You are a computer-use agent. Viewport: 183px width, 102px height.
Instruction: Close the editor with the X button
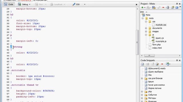coord(136,5)
